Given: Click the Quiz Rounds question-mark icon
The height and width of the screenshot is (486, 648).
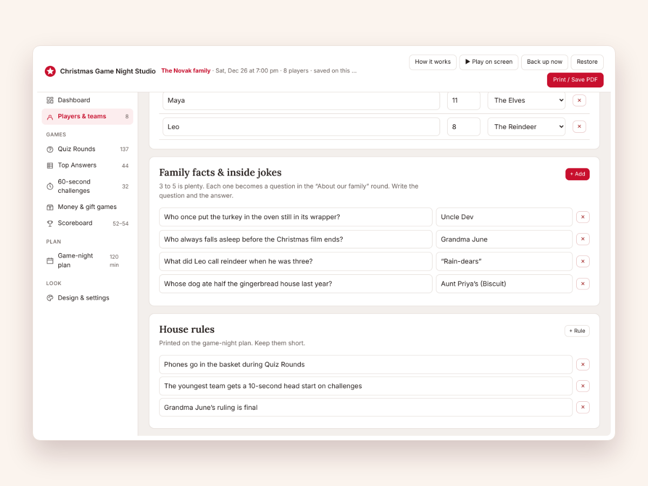Looking at the screenshot, I should pyautogui.click(x=50, y=150).
